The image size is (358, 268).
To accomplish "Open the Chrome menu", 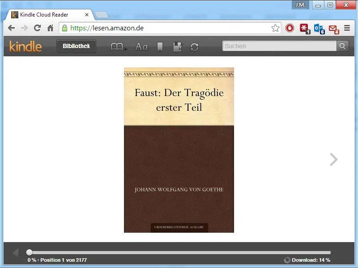I will (347, 27).
